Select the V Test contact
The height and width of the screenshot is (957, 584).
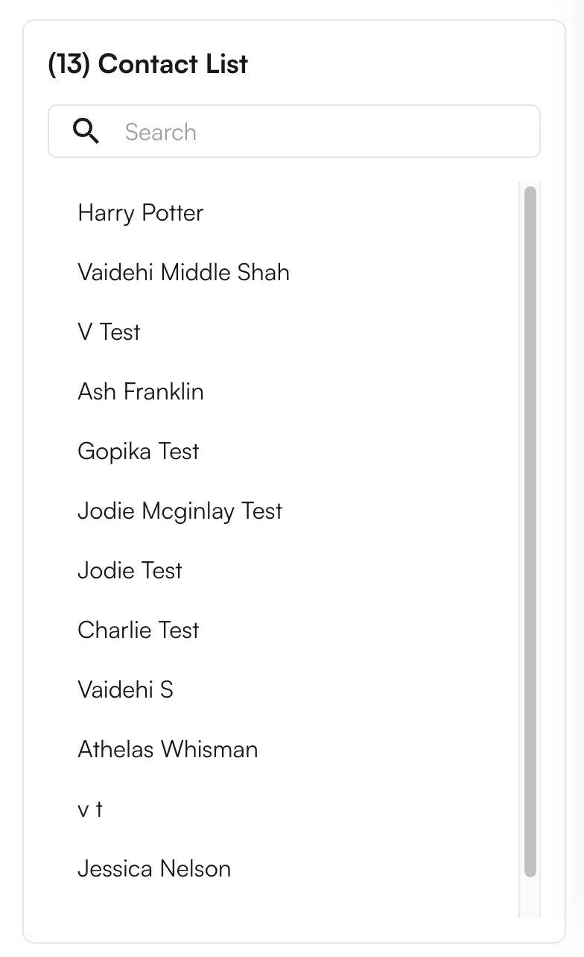coord(109,332)
